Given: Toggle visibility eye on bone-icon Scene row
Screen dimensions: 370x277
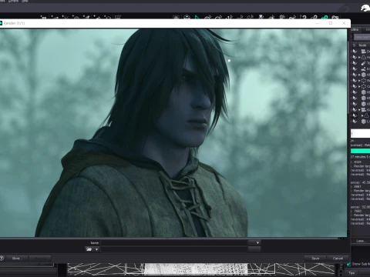Looking at the screenshot, I should coord(355,63).
